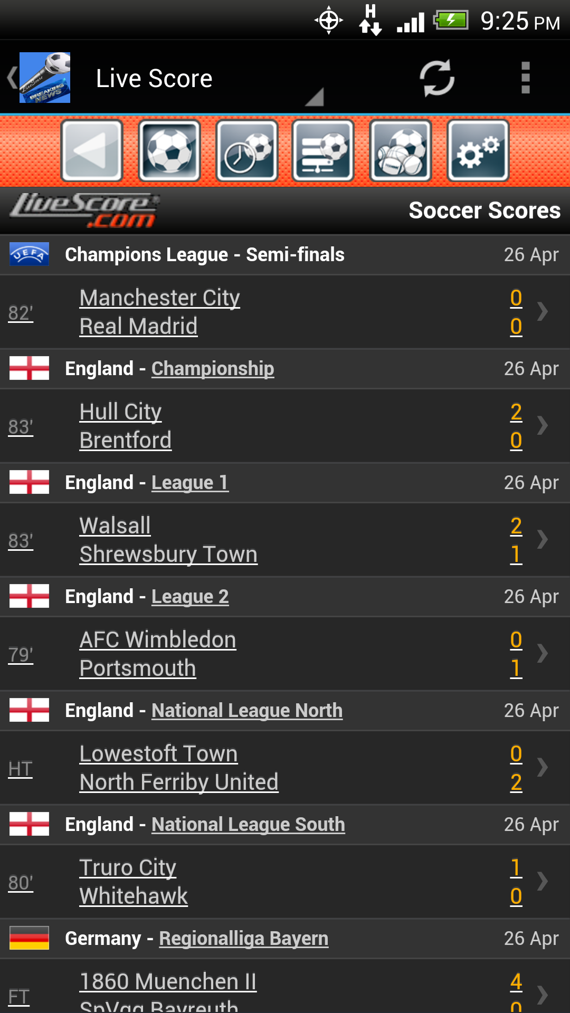Screen dimensions: 570x1013
Task: Refresh the live scores
Action: (437, 77)
